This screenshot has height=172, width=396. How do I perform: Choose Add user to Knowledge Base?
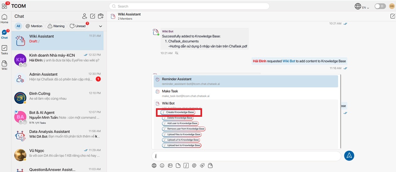coord(180,123)
